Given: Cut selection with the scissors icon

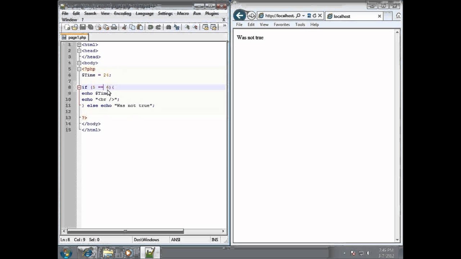Looking at the screenshot, I should (124, 27).
